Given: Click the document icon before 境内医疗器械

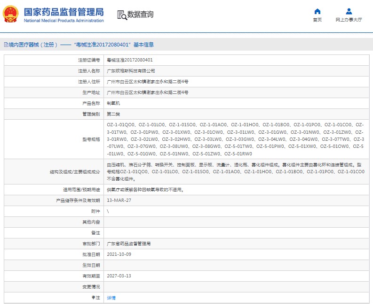Looking at the screenshot, I should point(5,45).
